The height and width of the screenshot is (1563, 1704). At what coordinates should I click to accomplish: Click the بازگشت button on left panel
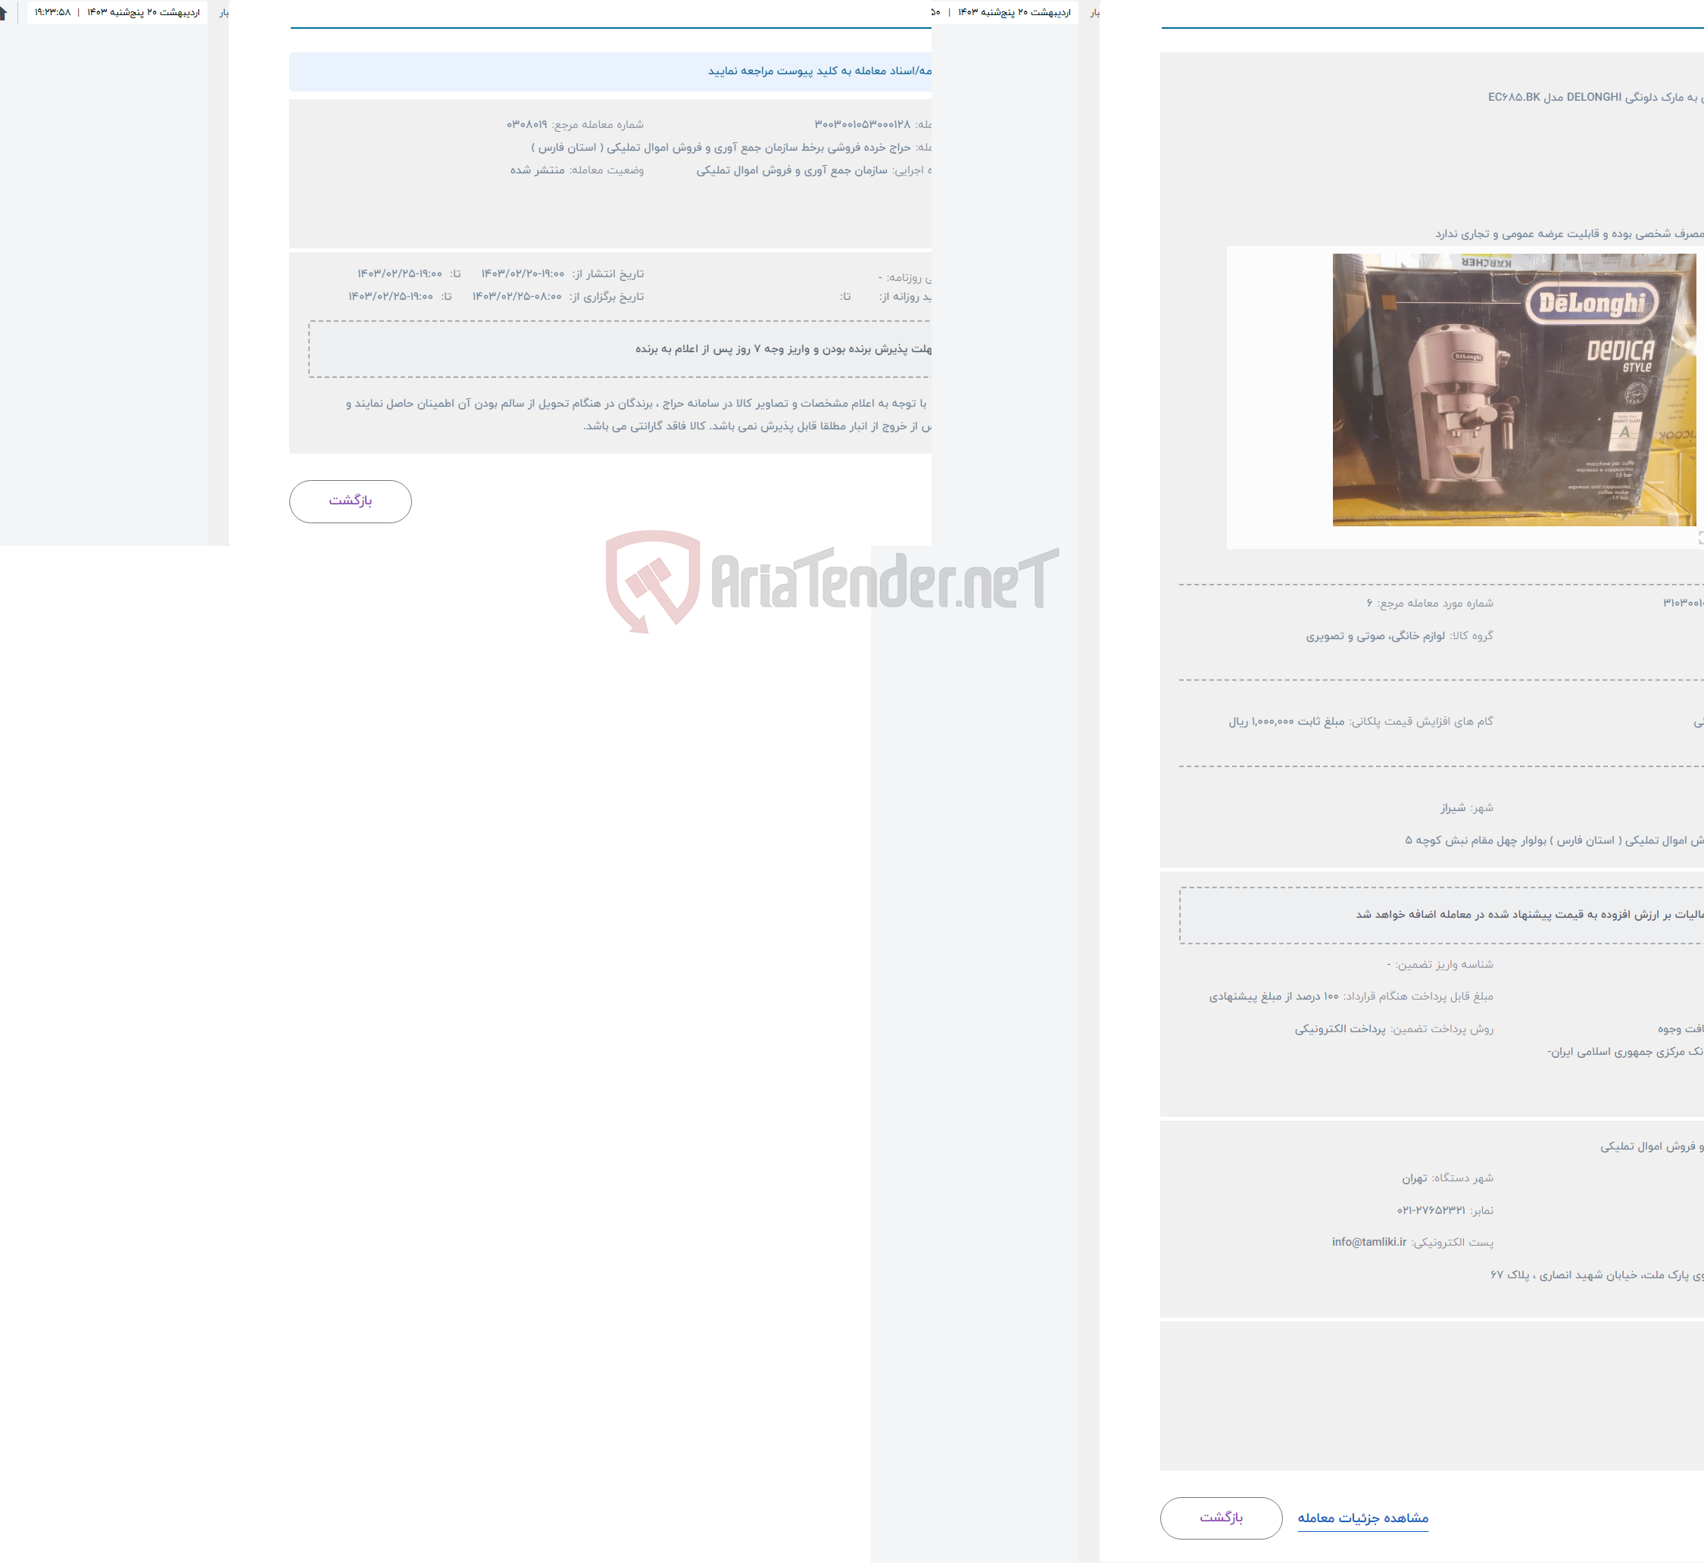(x=349, y=501)
